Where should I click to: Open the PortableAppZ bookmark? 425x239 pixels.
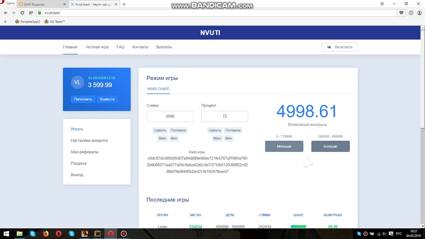[x=28, y=22]
